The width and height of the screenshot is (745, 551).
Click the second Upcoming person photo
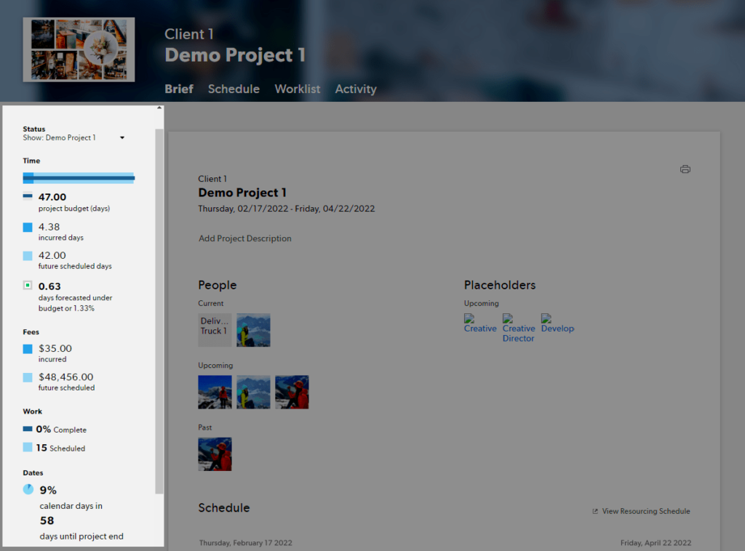point(253,392)
